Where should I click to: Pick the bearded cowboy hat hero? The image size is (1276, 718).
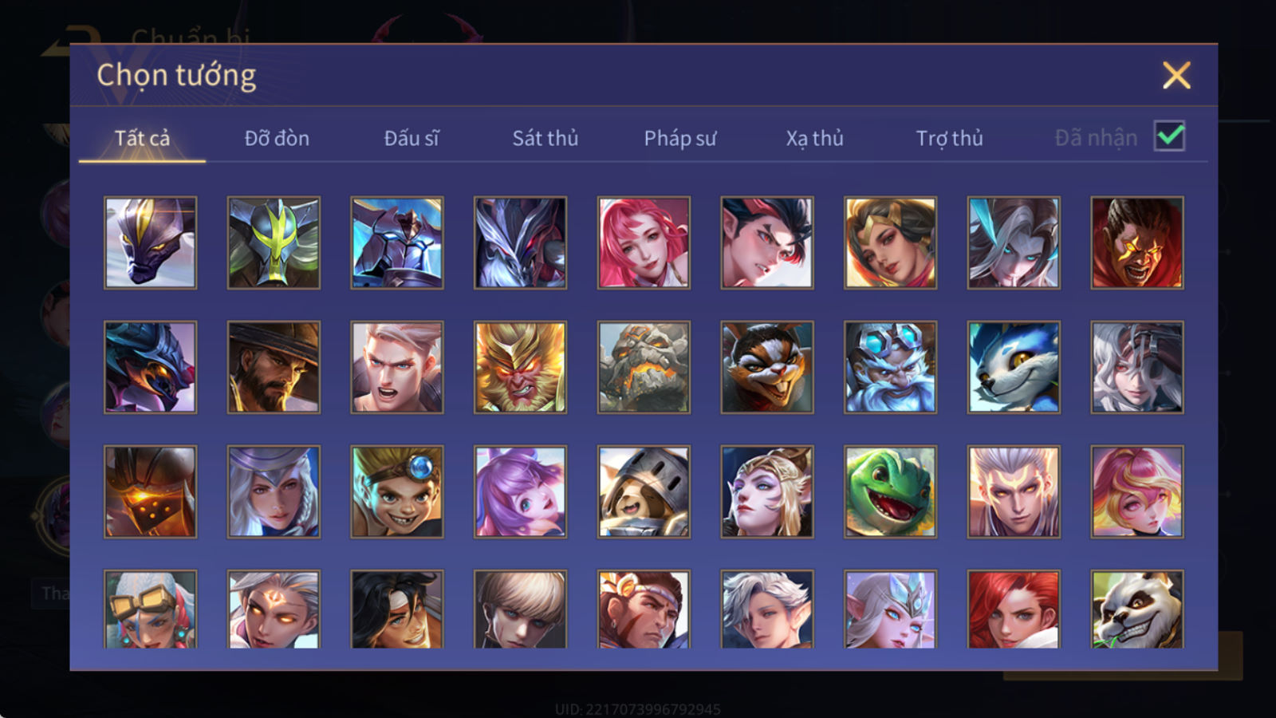pos(274,367)
